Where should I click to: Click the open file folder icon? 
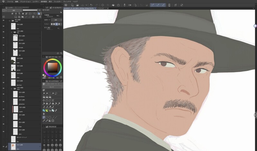[x=78, y=5]
